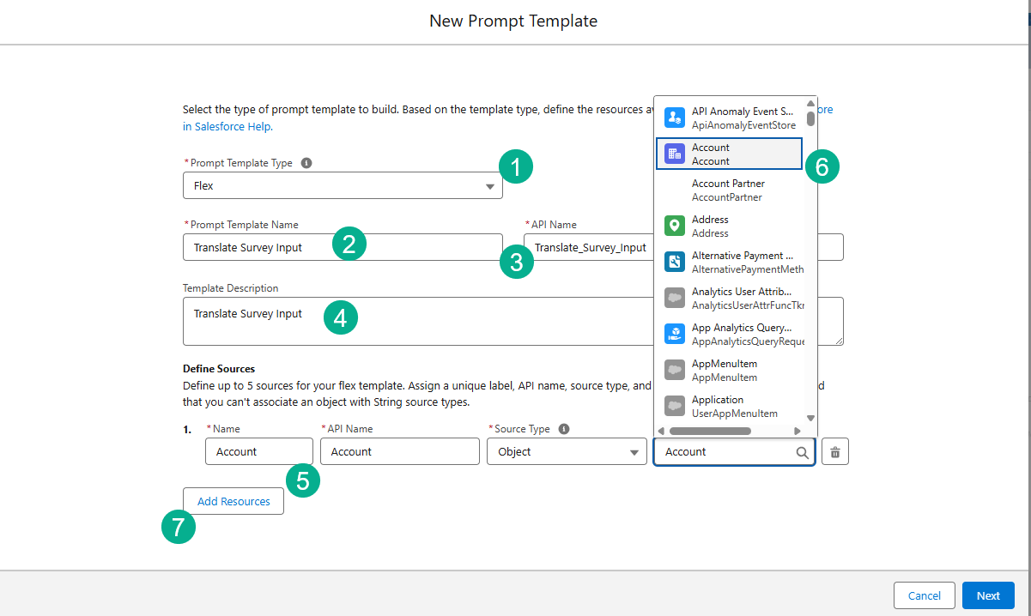
Task: Click the search magnifier icon in object field
Action: click(x=801, y=452)
